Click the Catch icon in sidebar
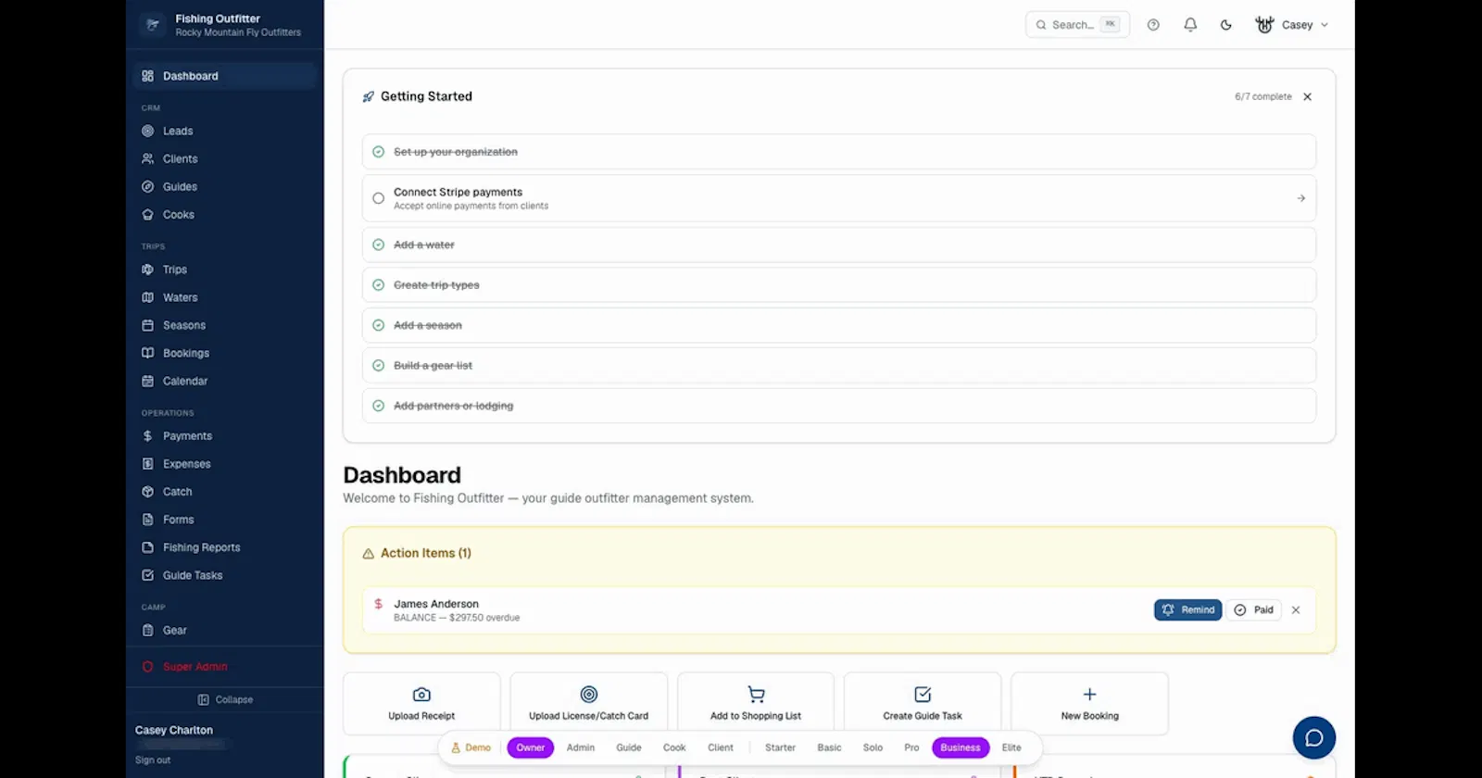 pos(147,492)
